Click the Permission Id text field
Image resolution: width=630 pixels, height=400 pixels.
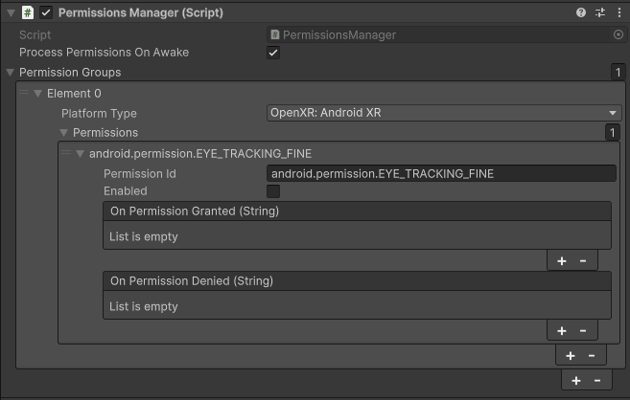tap(441, 173)
